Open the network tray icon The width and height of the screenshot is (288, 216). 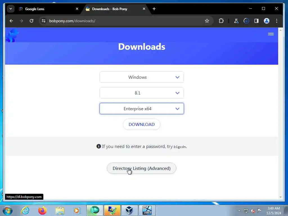click(x=246, y=211)
